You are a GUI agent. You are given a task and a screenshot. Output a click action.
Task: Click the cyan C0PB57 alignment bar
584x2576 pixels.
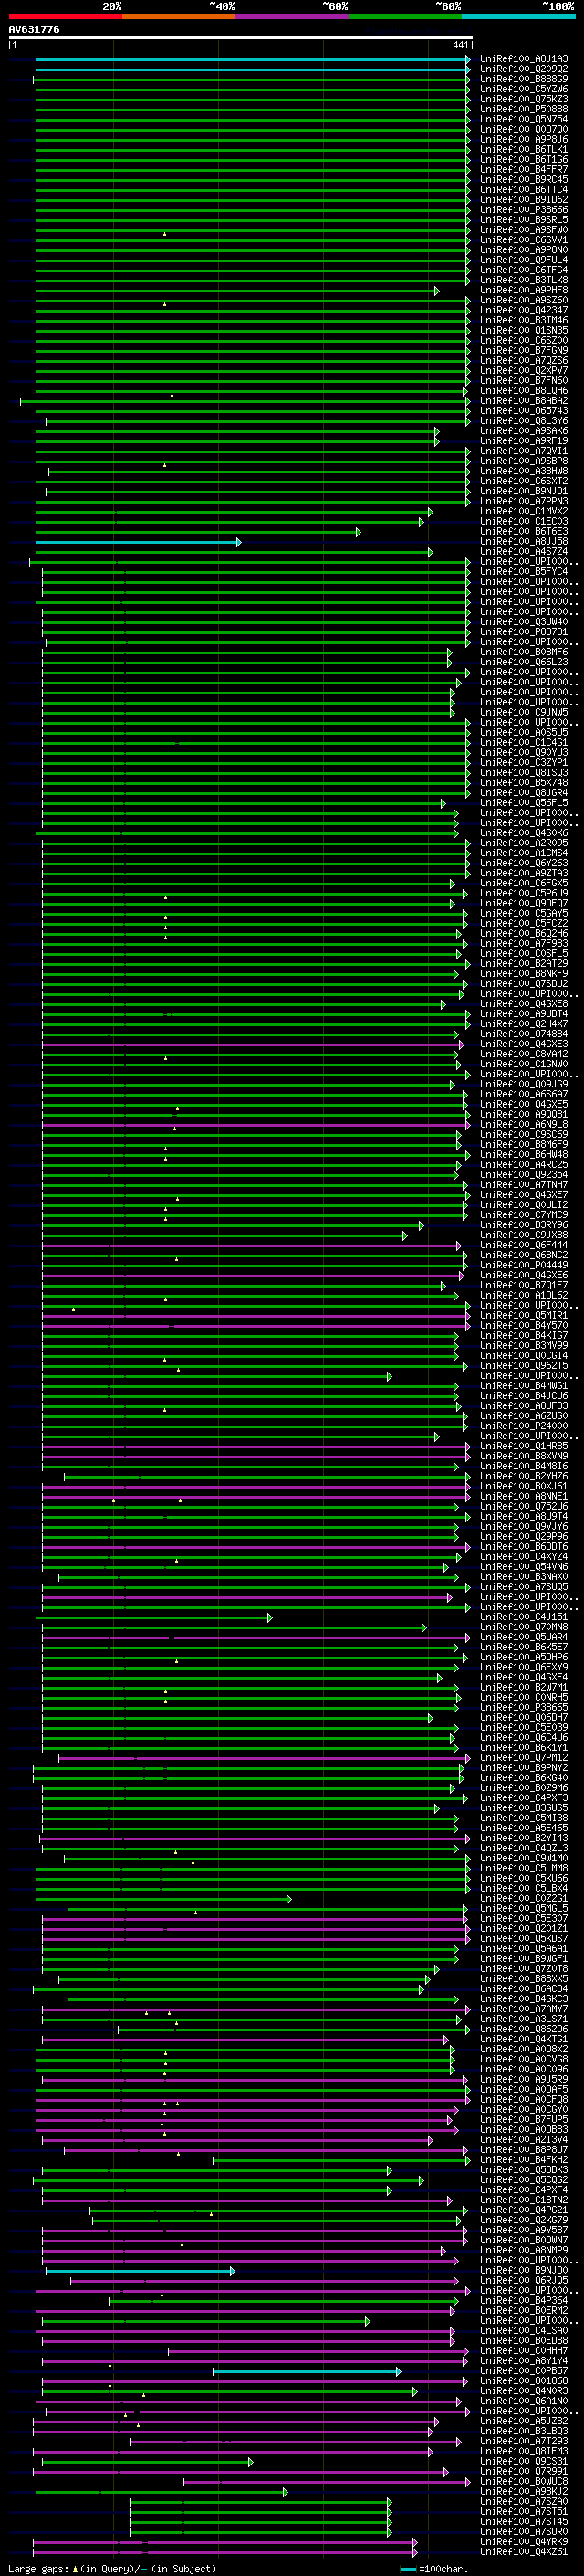307,2371
